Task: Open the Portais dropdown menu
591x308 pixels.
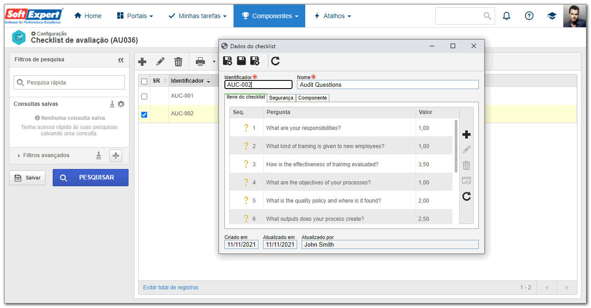Action: click(x=135, y=16)
